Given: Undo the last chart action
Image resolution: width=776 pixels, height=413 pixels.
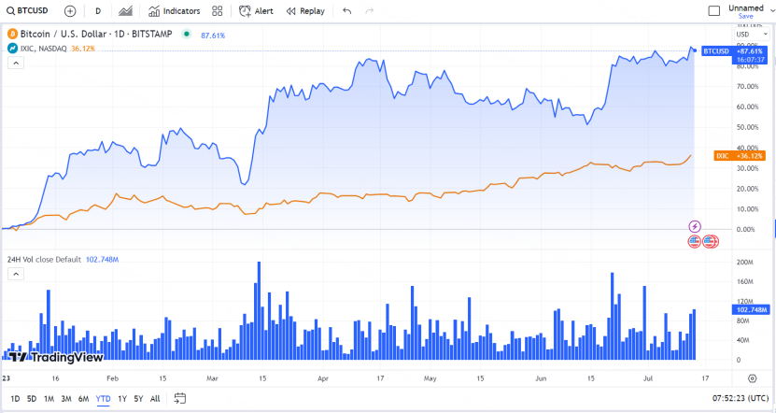Looking at the screenshot, I should point(347,11).
